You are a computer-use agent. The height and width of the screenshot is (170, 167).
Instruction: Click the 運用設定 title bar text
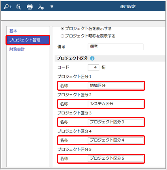(128, 6)
